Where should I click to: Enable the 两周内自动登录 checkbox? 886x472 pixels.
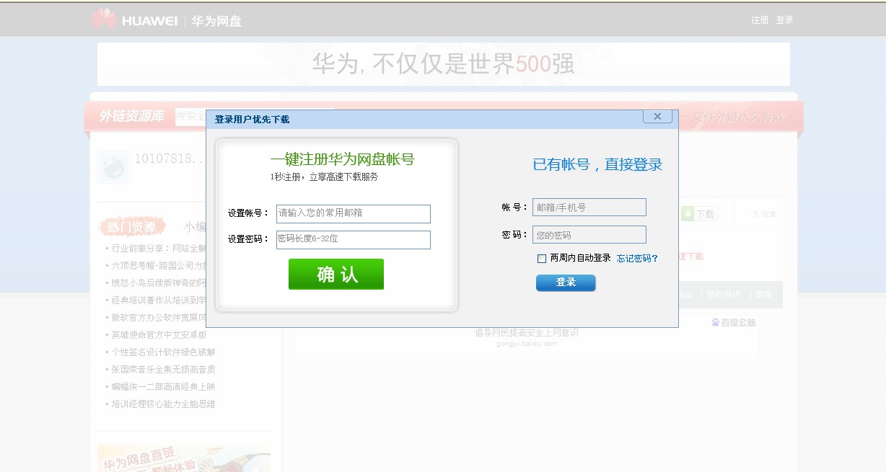pos(542,259)
